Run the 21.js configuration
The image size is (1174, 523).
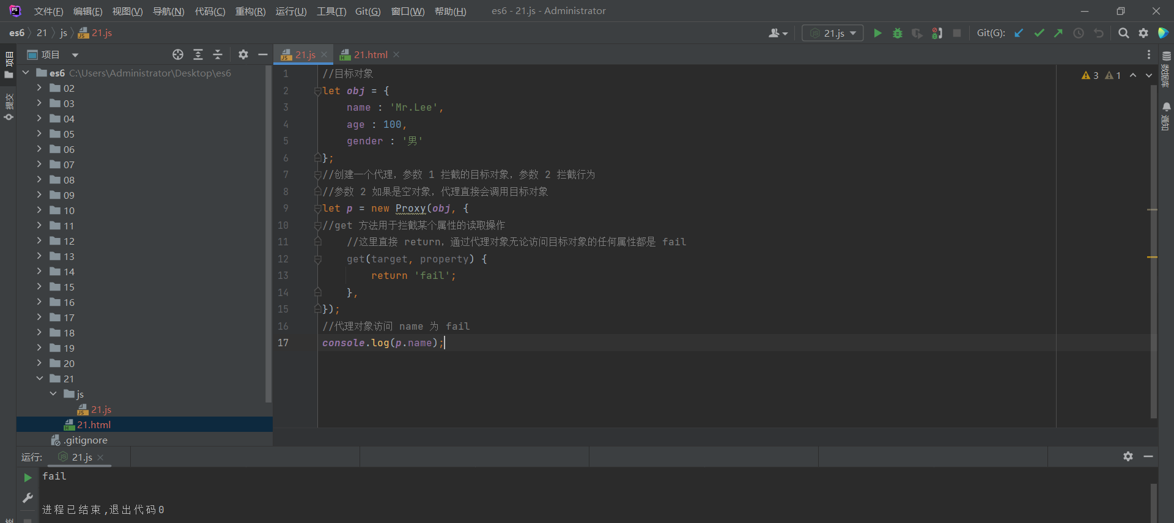pos(877,33)
